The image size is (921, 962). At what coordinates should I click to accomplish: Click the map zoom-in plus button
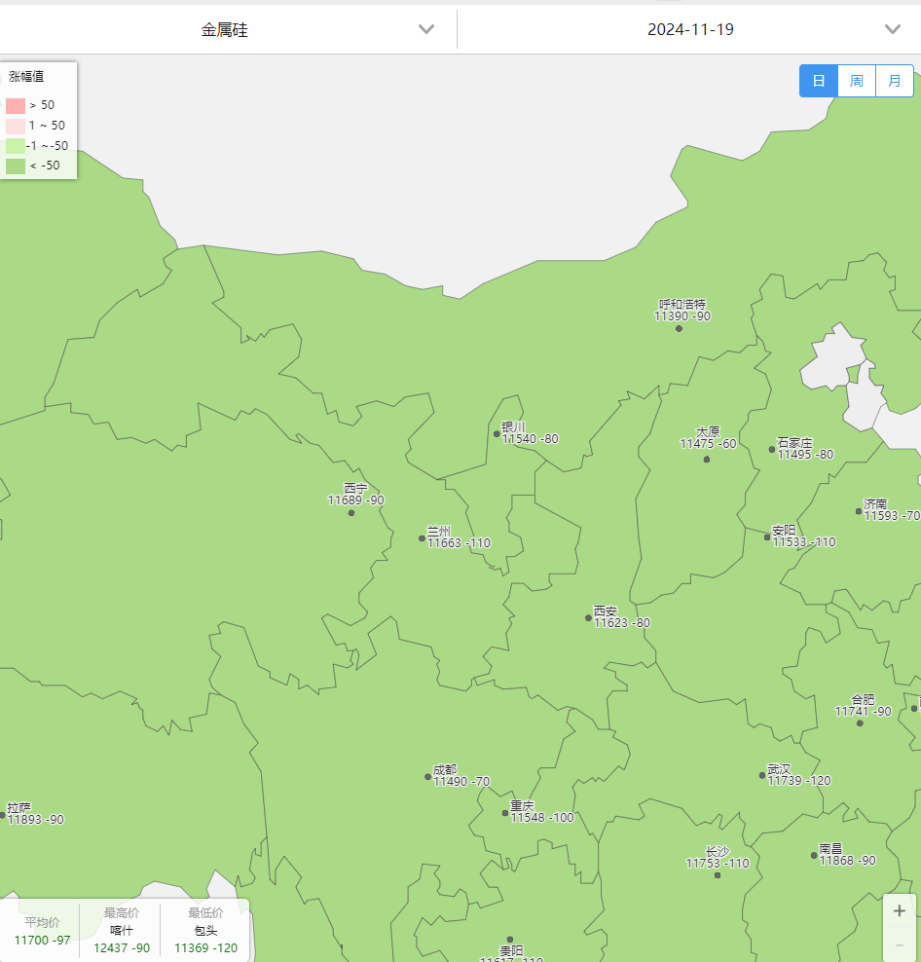click(x=898, y=909)
